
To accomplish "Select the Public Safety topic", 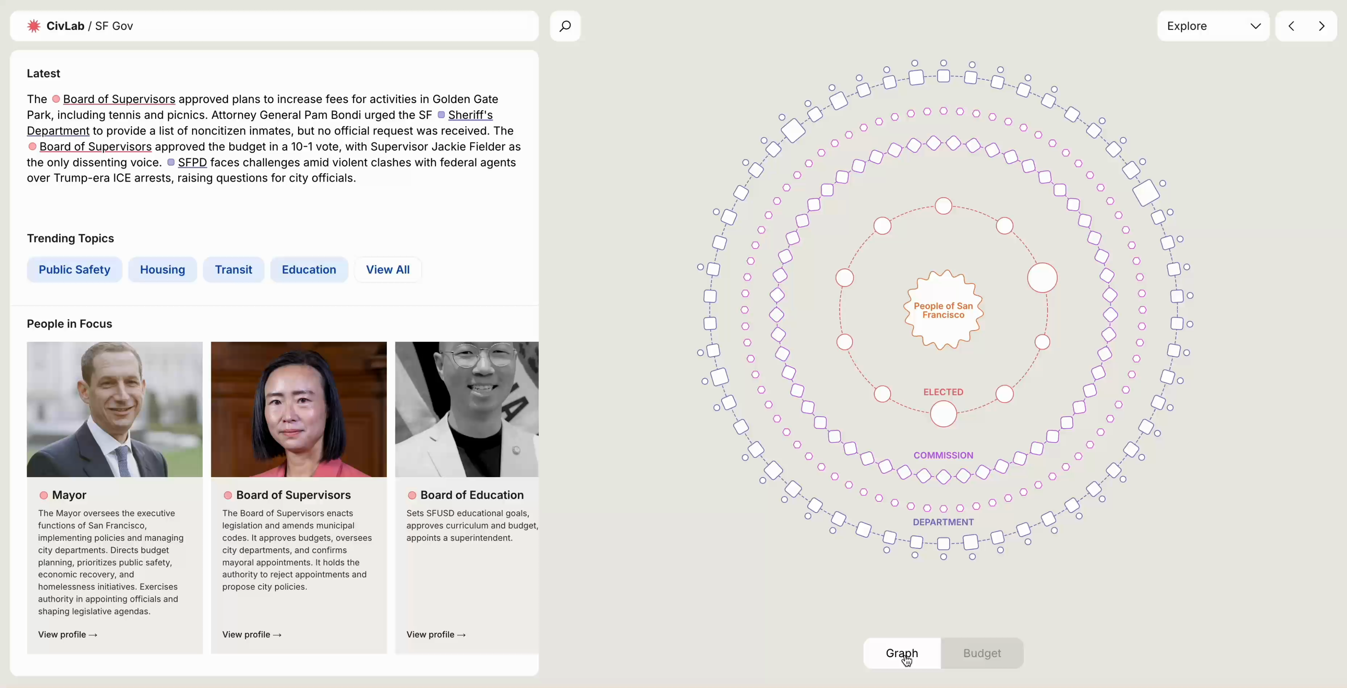I will point(74,270).
